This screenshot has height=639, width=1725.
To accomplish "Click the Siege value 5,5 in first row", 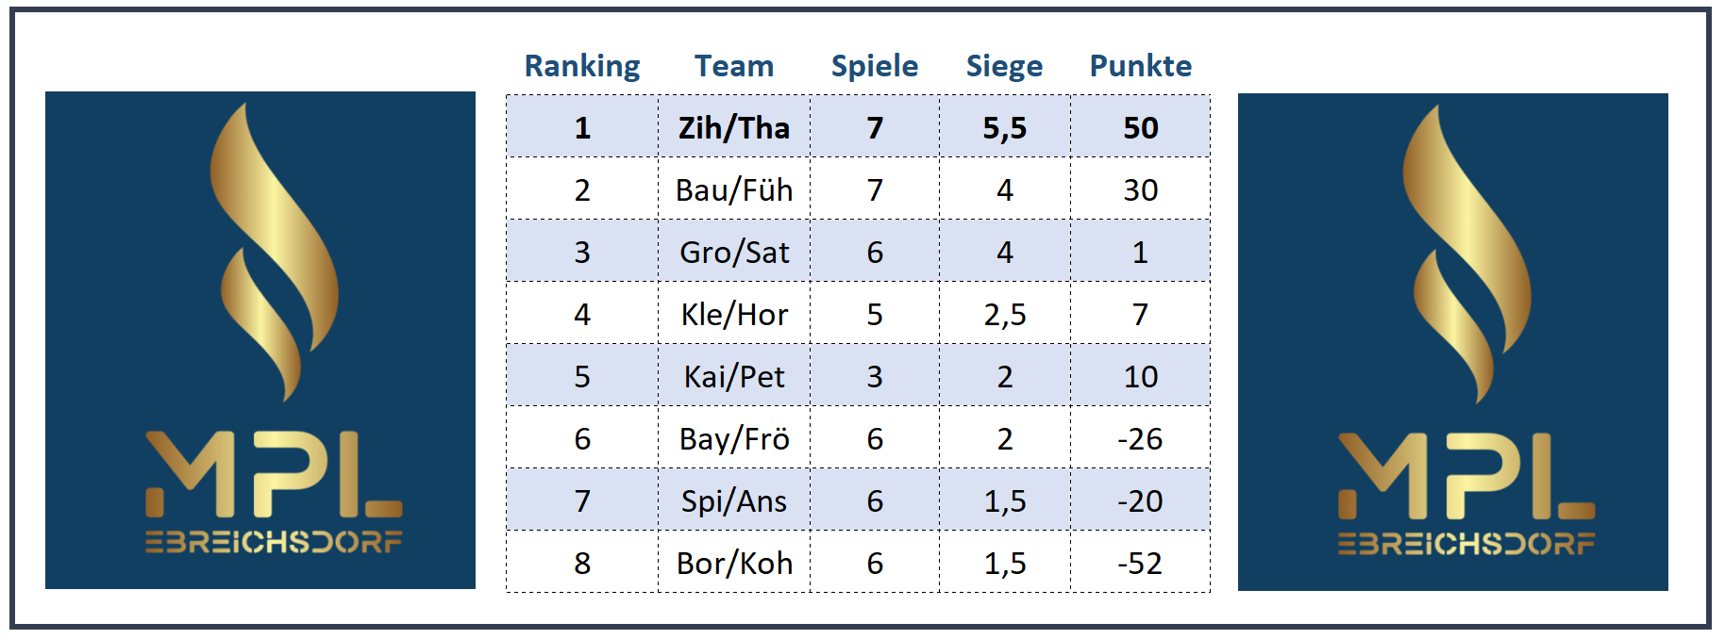I will [1004, 127].
